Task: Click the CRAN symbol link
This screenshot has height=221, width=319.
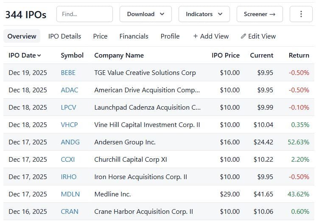Action: [70, 212]
